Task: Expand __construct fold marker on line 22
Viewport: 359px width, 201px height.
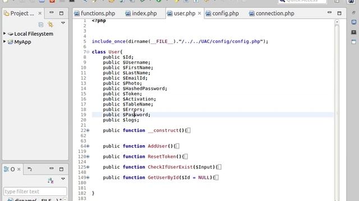Action: coord(88,131)
